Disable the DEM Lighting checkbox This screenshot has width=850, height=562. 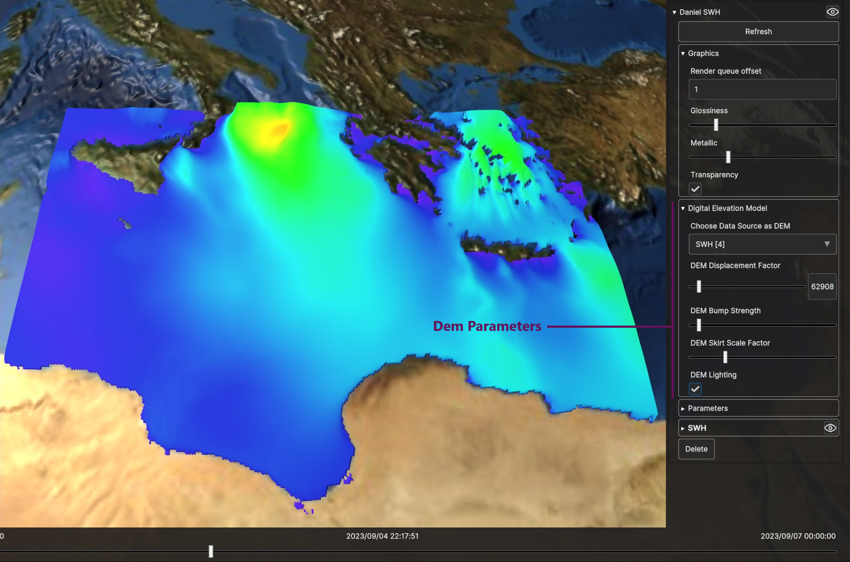(695, 389)
